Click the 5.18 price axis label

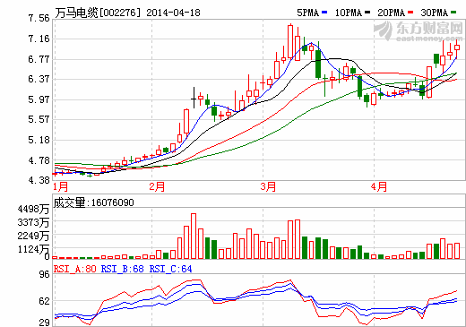pyautogui.click(x=39, y=140)
